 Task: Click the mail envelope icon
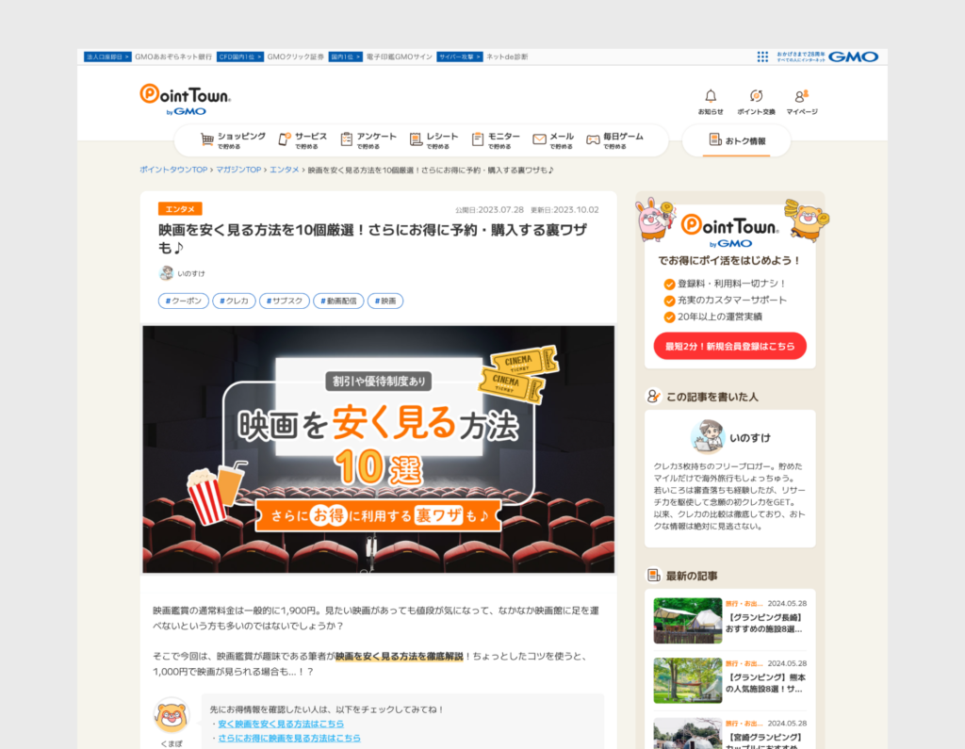click(x=539, y=139)
